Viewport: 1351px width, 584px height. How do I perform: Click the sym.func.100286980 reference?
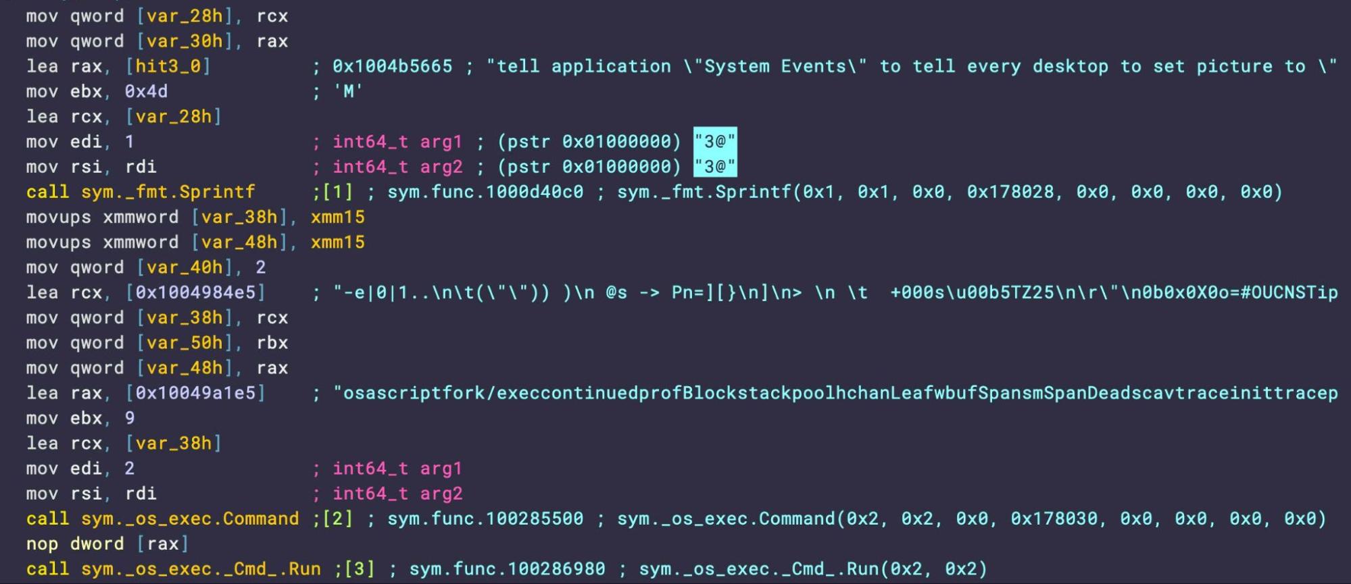tap(507, 568)
